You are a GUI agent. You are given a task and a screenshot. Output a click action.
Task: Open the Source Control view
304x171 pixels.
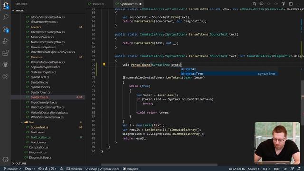click(x=5, y=29)
